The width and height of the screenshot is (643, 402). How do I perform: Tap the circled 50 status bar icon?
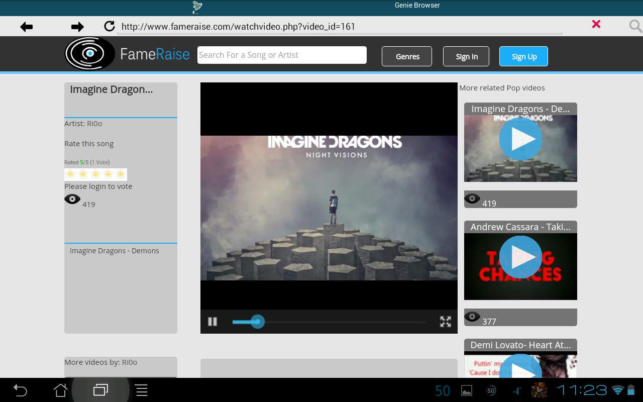[491, 390]
